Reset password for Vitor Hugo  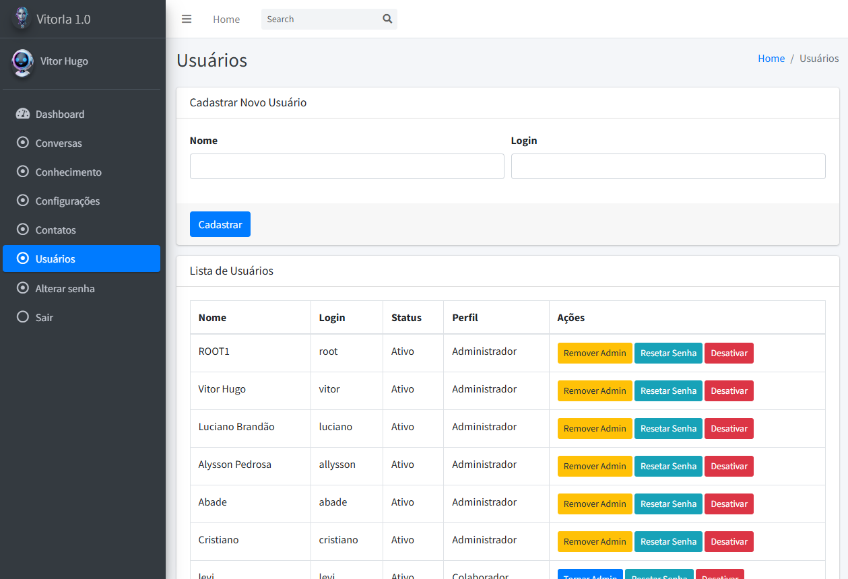[668, 390]
